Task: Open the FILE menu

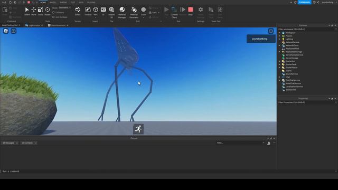Action: pos(4,2)
